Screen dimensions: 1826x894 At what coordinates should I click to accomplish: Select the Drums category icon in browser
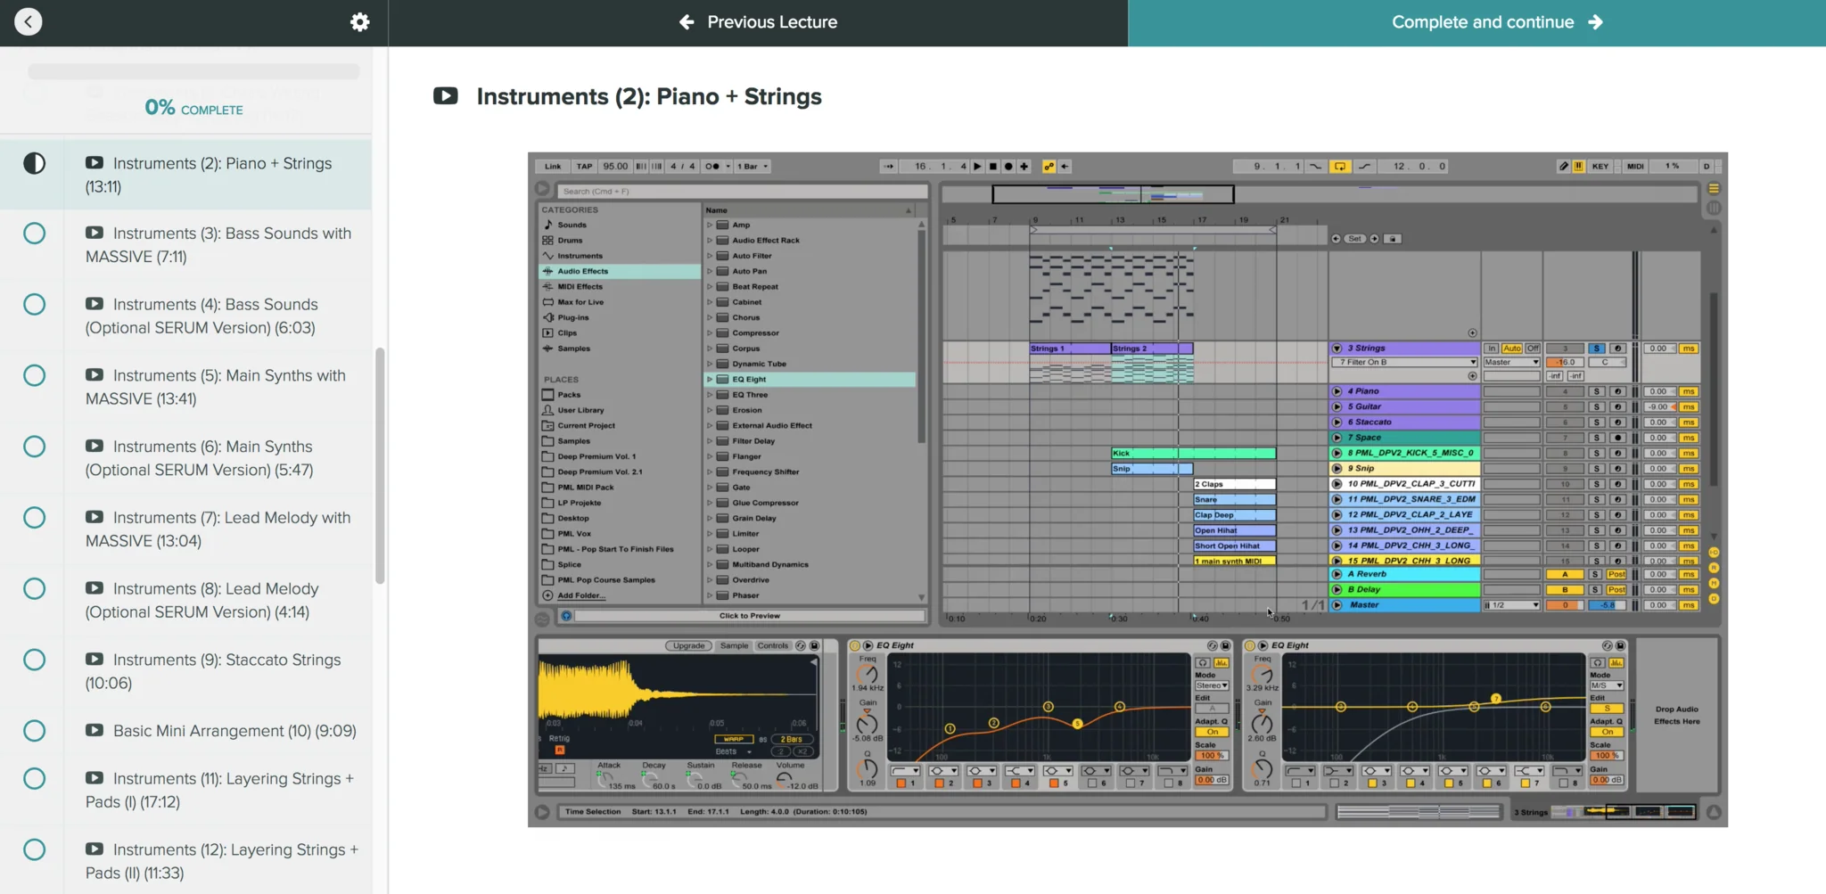pos(548,241)
